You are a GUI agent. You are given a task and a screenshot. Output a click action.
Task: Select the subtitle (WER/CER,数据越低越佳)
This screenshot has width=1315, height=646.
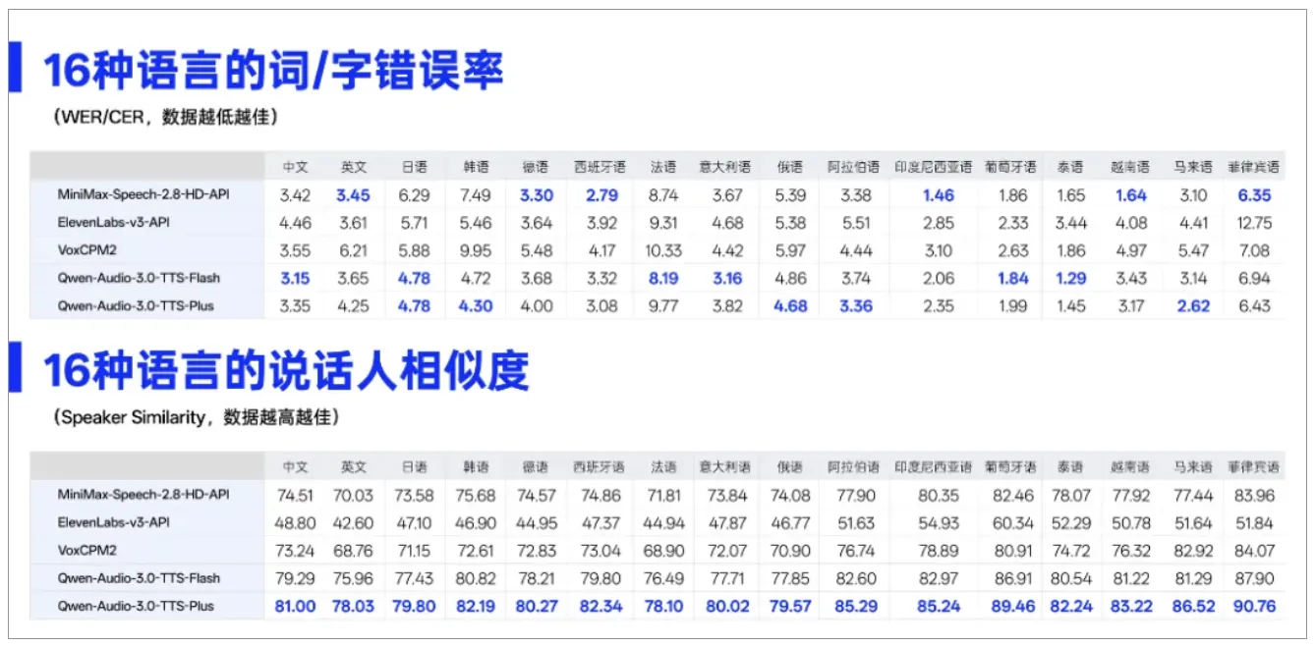point(164,117)
